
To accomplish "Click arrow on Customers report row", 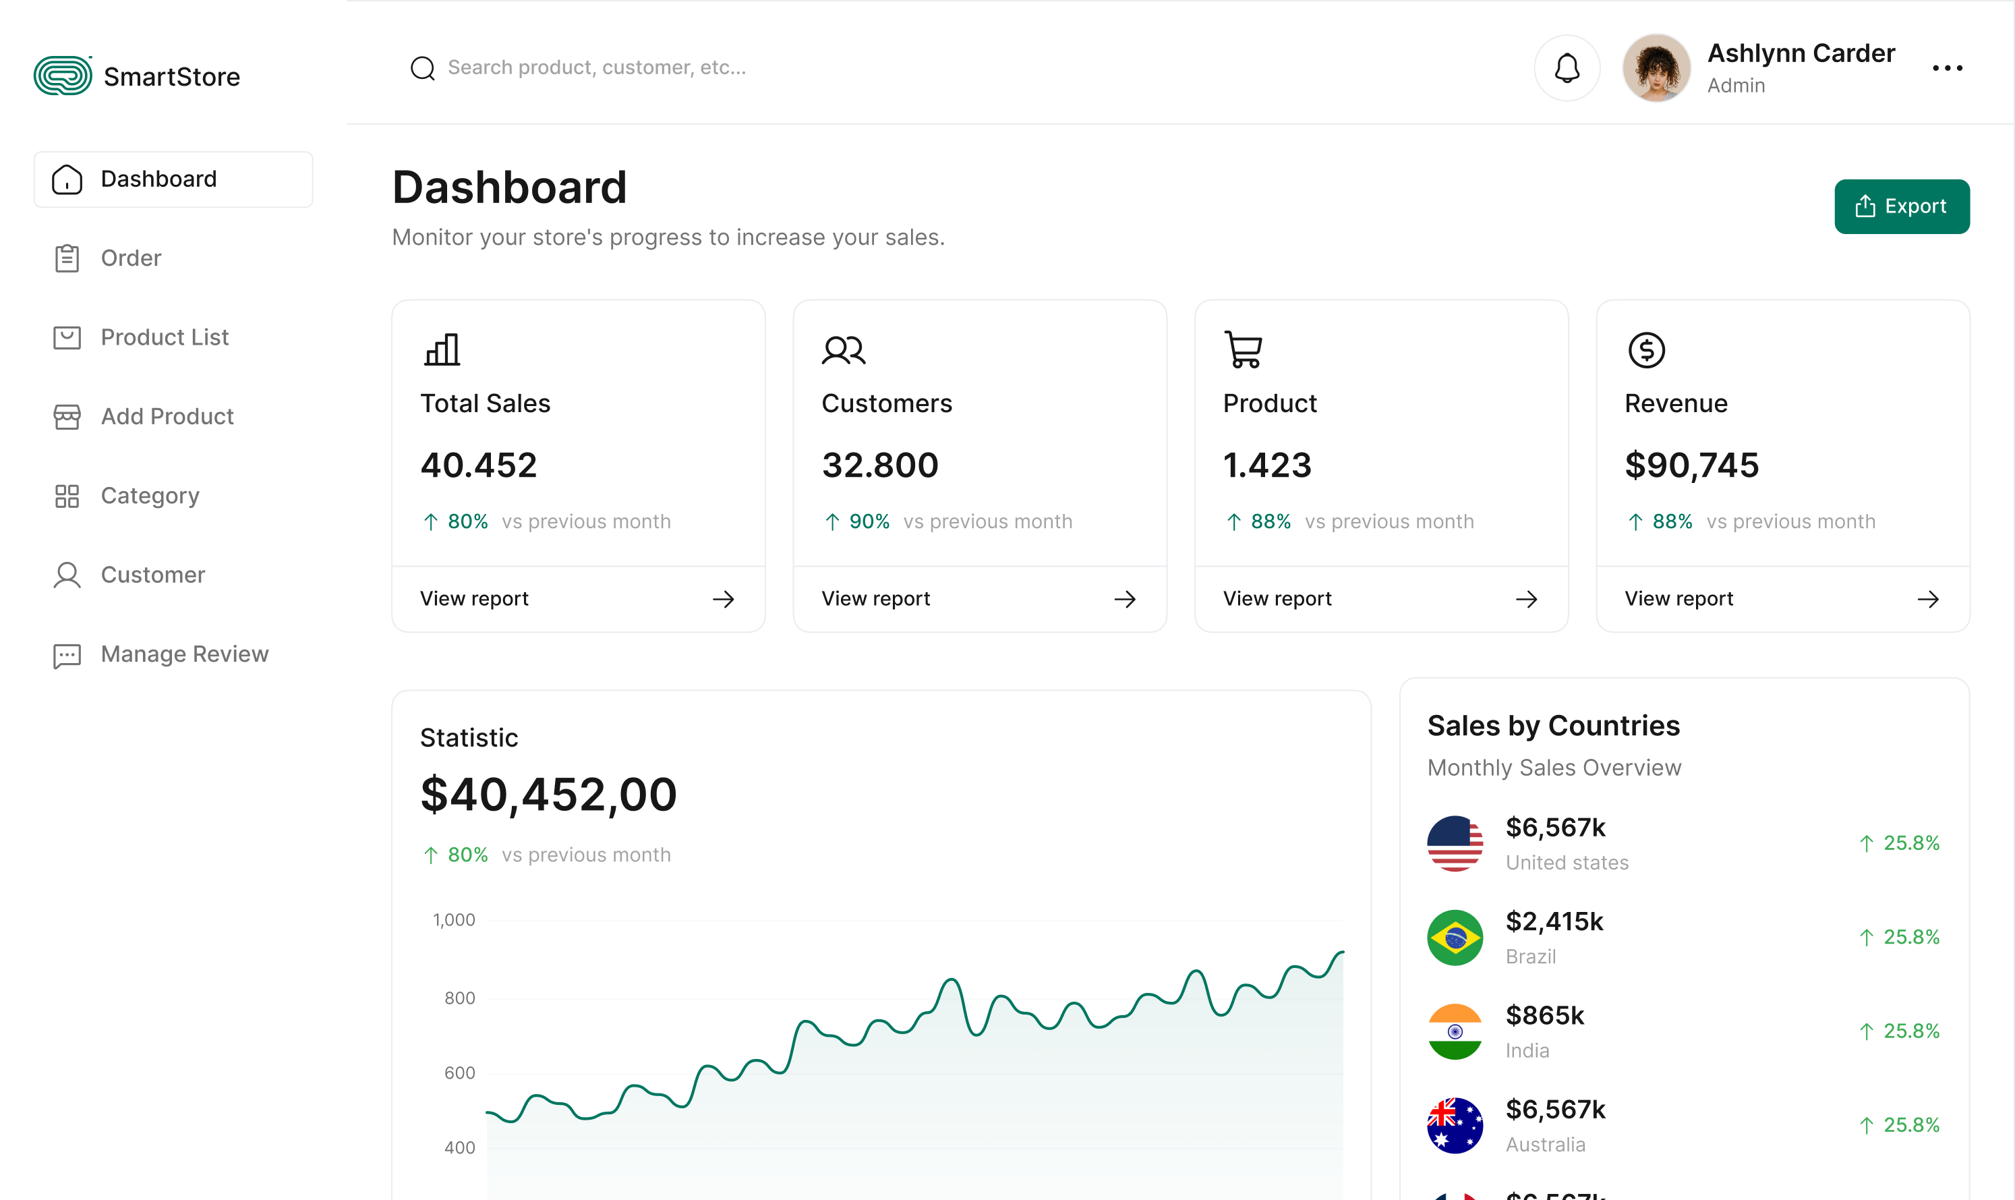I will 1125,599.
